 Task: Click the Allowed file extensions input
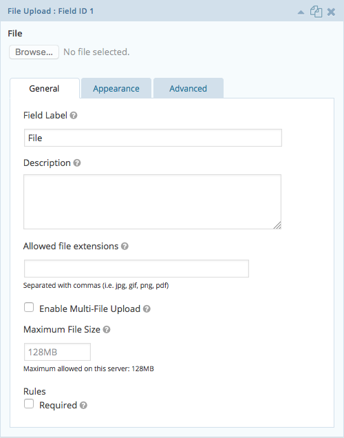click(136, 269)
